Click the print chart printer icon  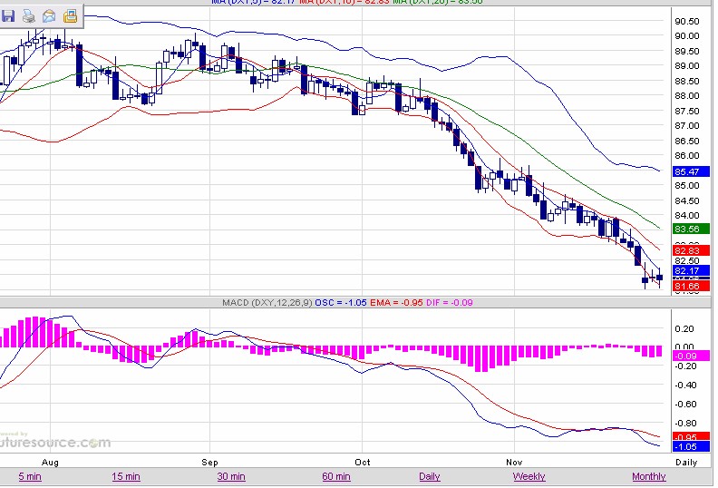pos(30,15)
